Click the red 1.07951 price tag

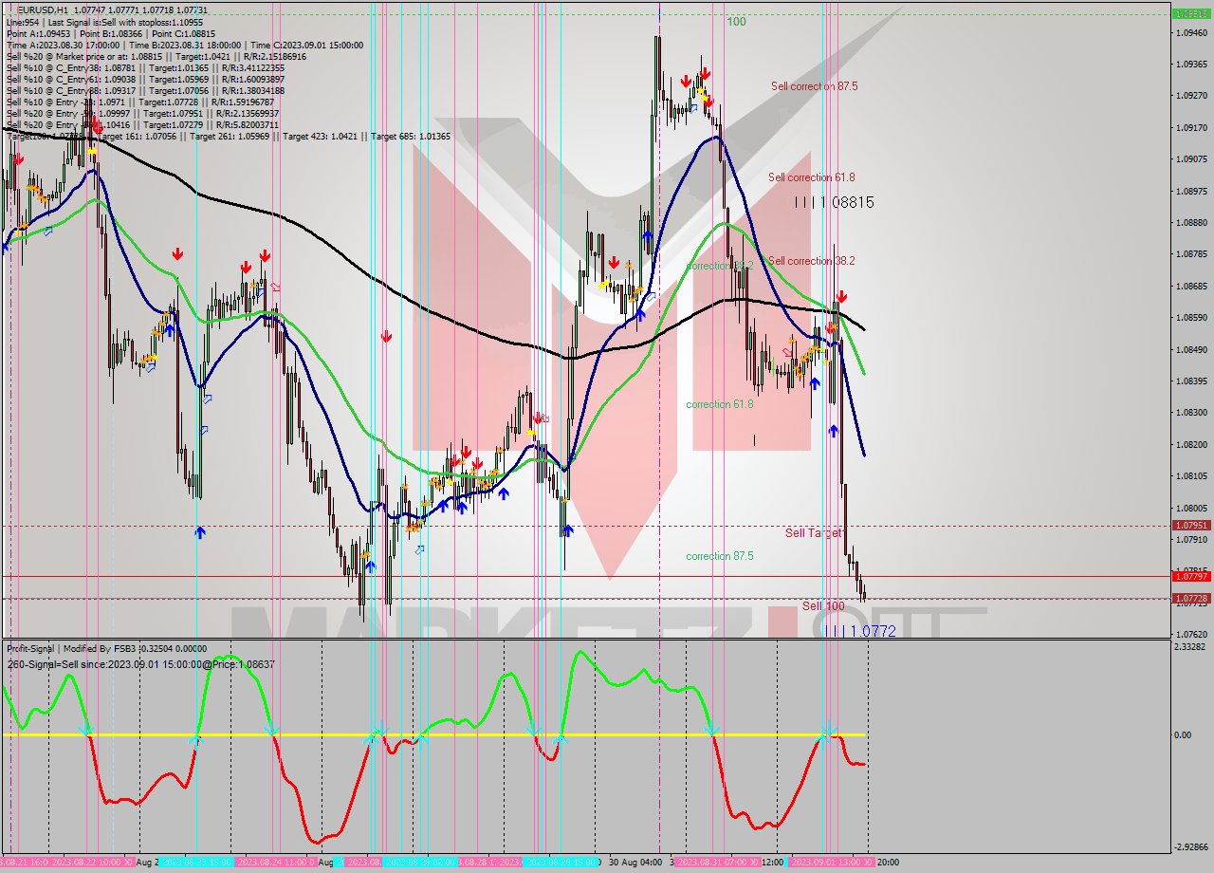pyautogui.click(x=1189, y=525)
